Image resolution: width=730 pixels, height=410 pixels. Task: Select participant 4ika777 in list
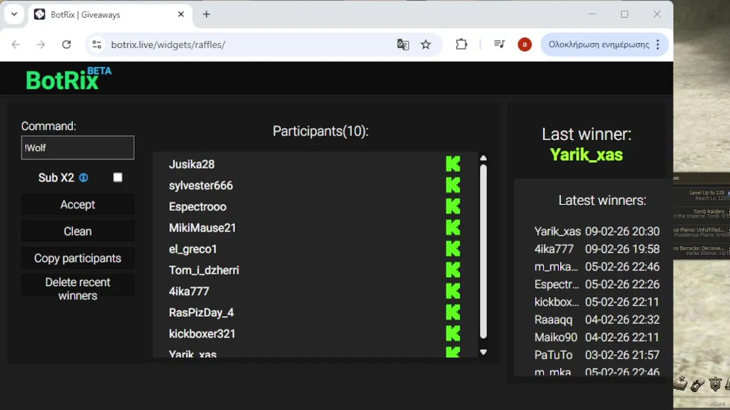point(189,291)
